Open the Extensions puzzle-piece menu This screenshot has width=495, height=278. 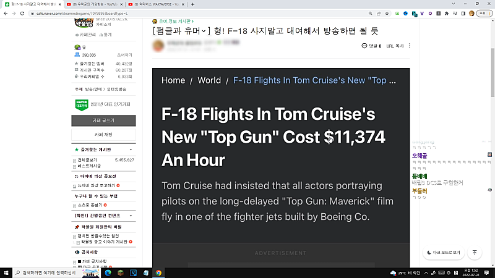click(447, 14)
